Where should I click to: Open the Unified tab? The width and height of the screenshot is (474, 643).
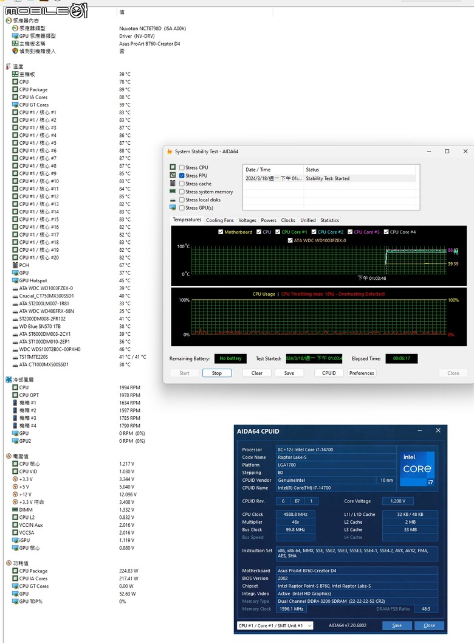tap(308, 220)
